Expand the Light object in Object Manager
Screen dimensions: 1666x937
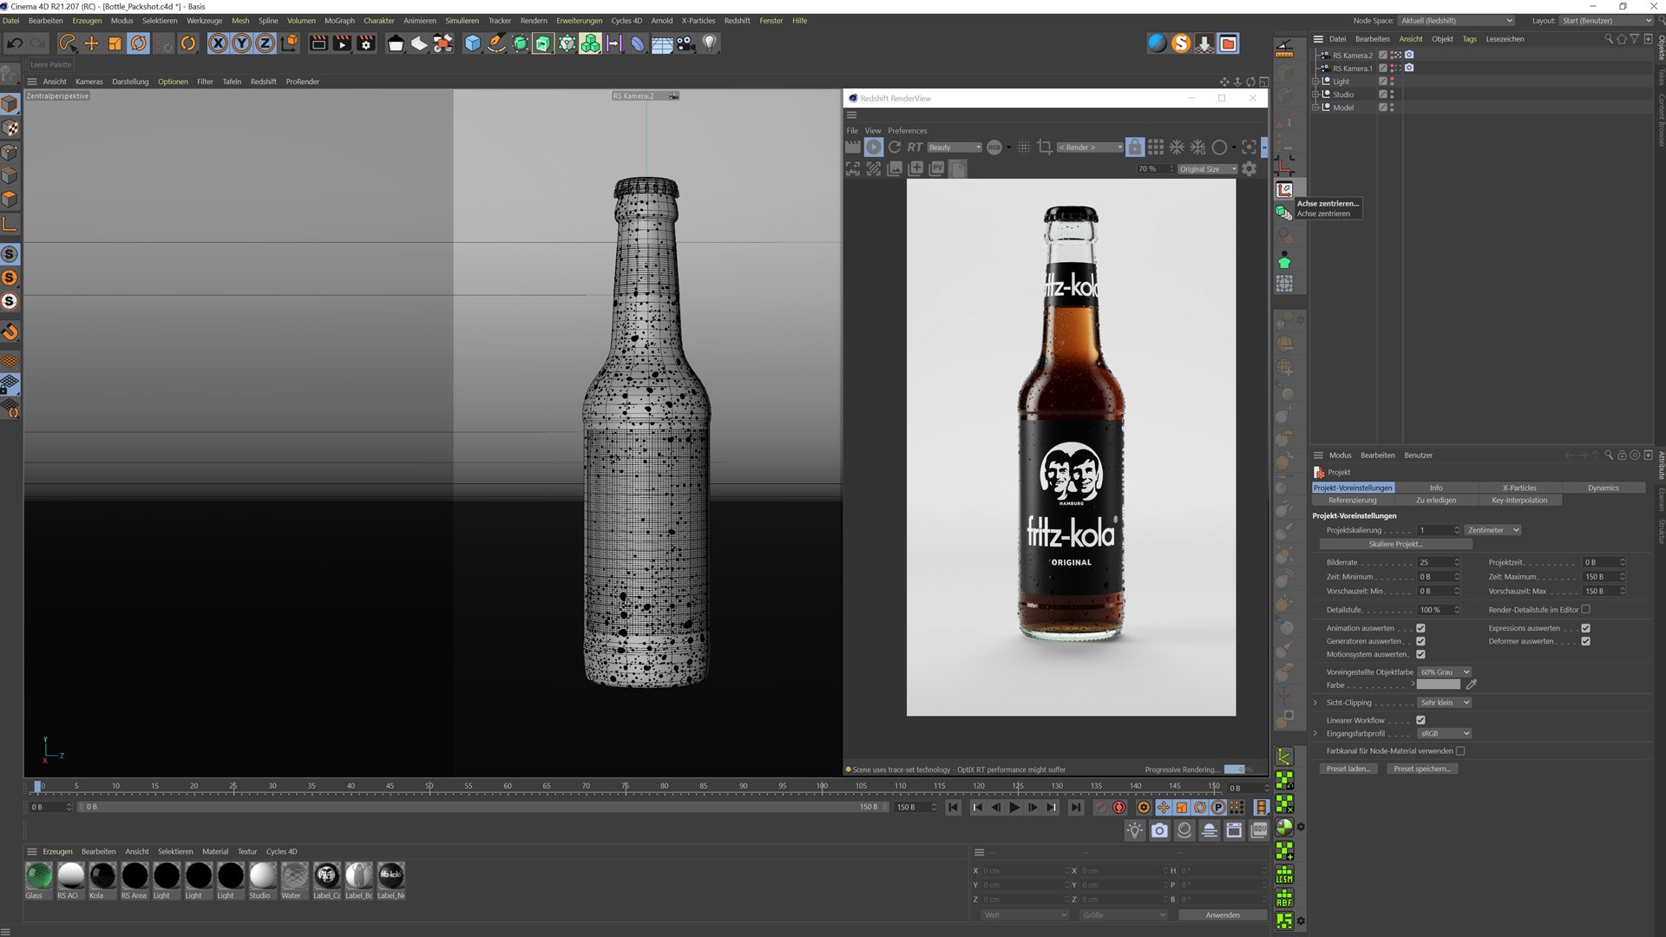(x=1315, y=82)
